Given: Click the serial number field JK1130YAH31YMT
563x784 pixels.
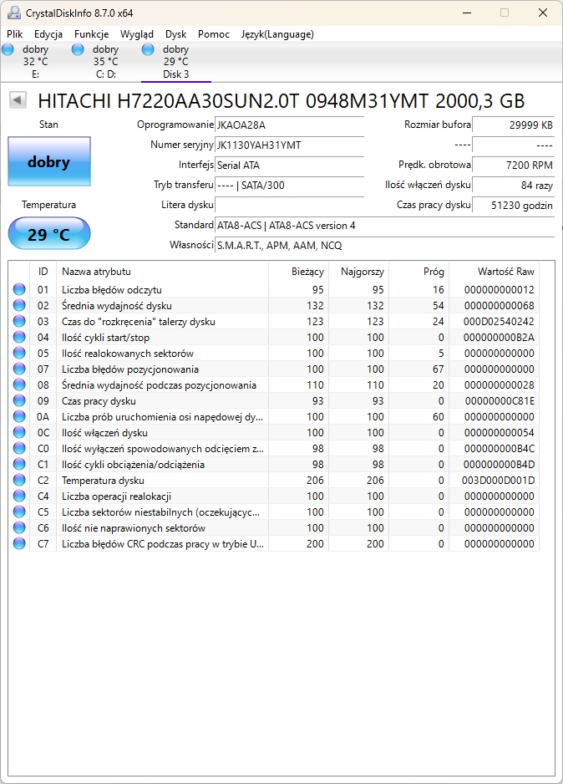Looking at the screenshot, I should click(289, 145).
